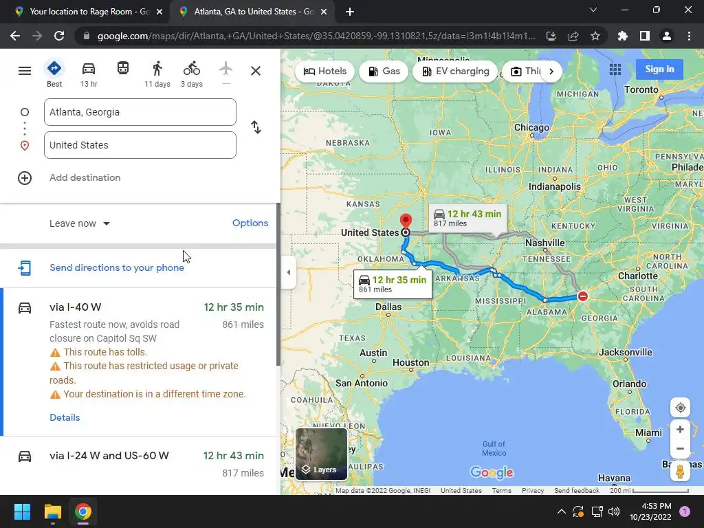The width and height of the screenshot is (704, 528).
Task: Show your location on the map
Action: point(680,408)
